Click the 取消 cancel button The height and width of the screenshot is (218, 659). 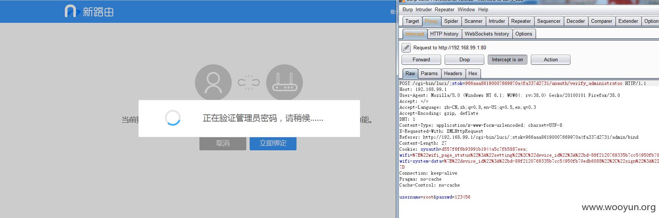(223, 143)
